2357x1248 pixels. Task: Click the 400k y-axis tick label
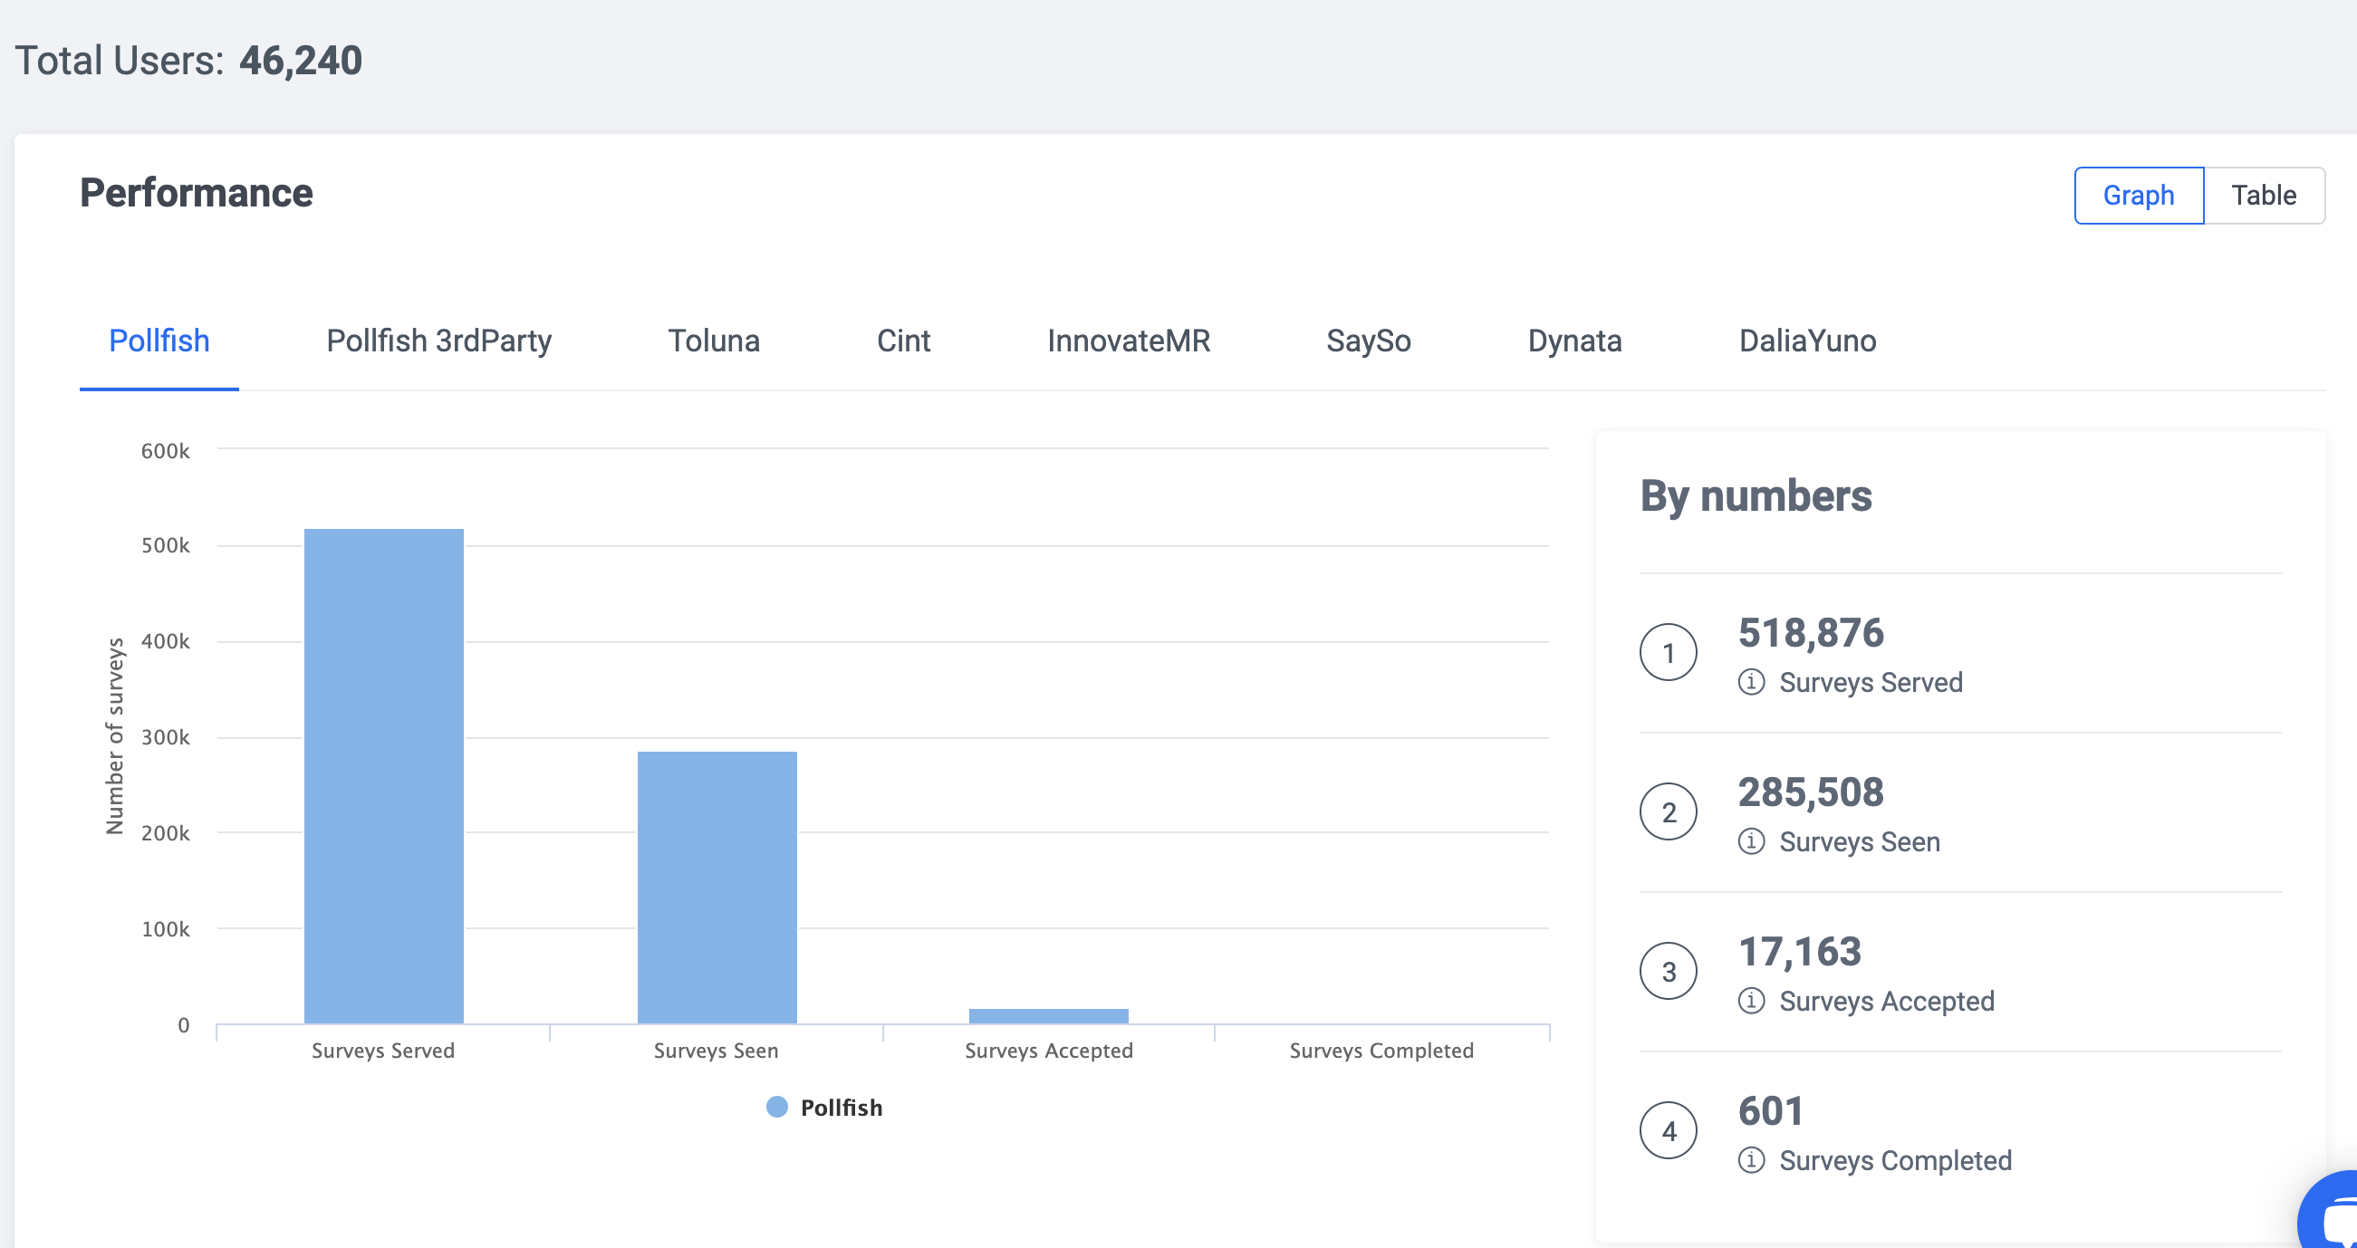pyautogui.click(x=166, y=641)
